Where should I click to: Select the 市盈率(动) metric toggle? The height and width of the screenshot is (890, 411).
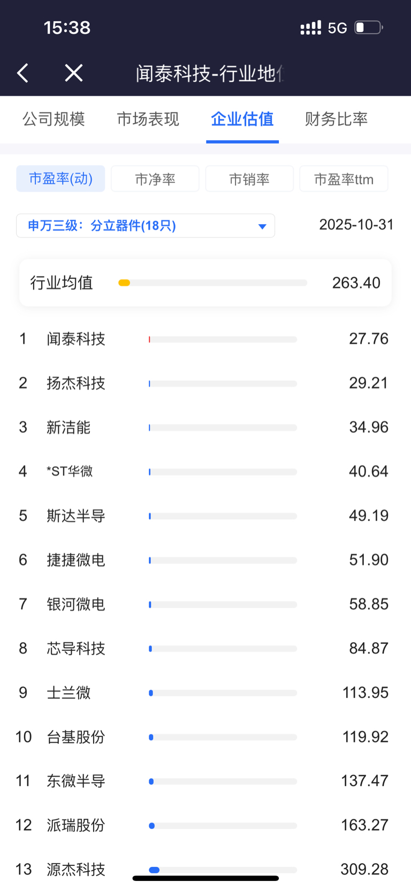(x=60, y=179)
